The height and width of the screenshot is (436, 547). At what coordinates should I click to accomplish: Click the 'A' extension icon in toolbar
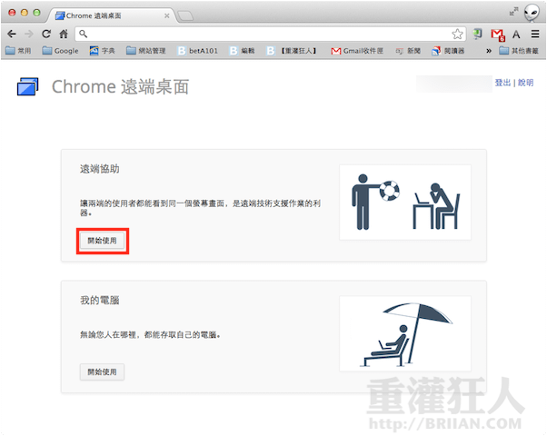pos(516,33)
